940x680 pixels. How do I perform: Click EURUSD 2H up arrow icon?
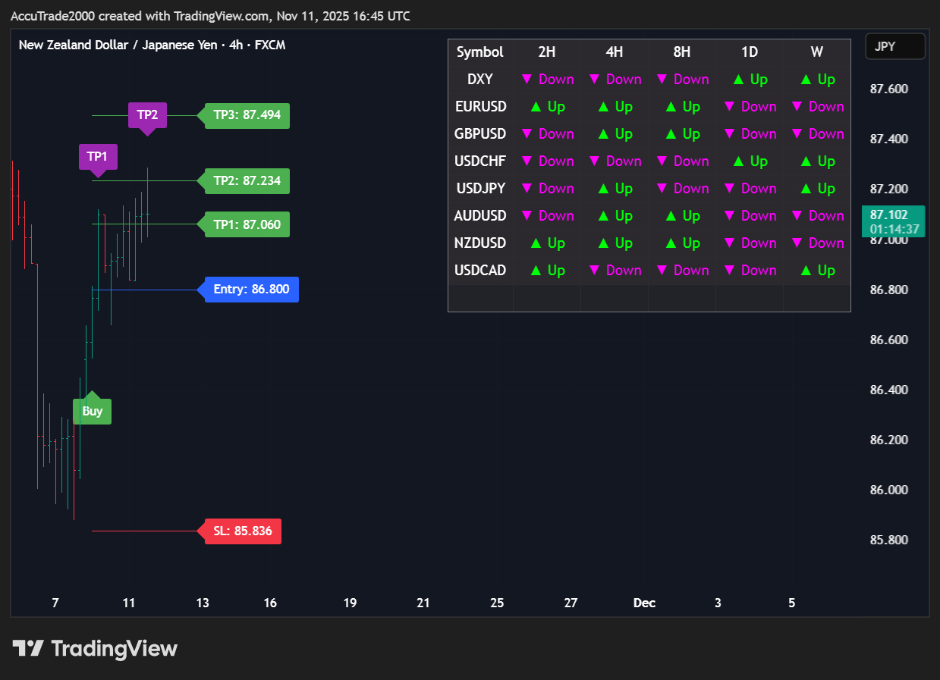point(536,107)
